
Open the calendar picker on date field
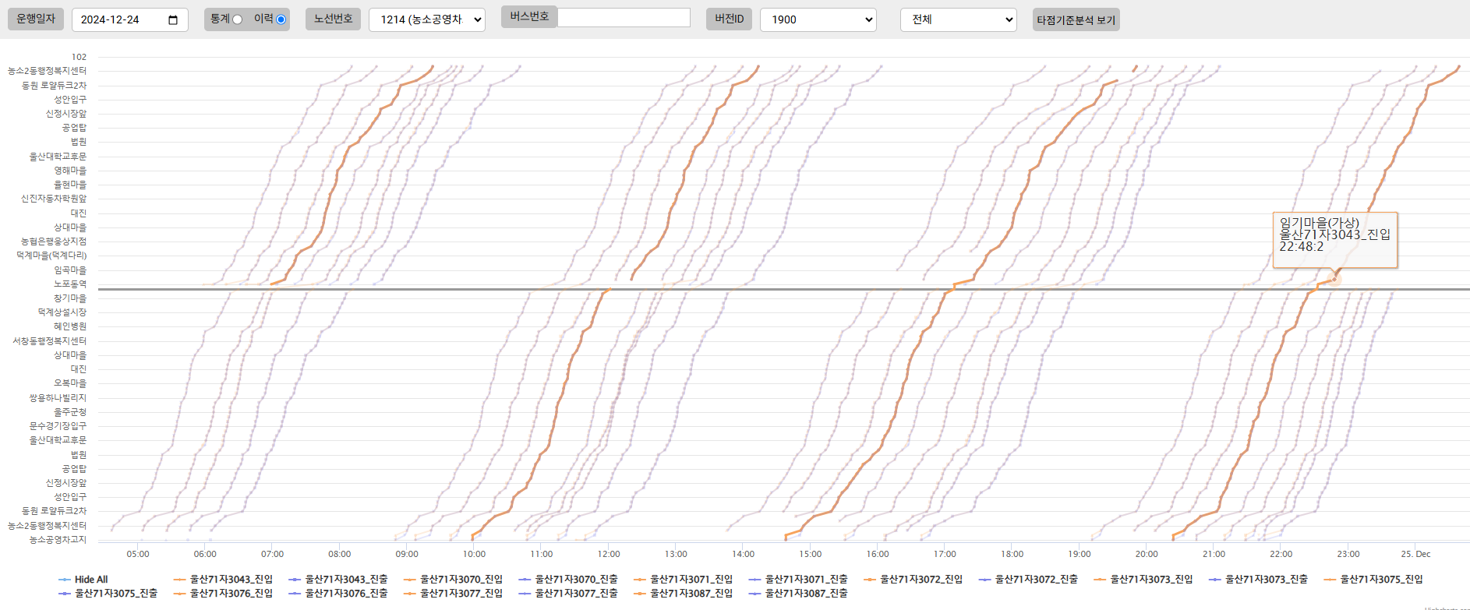click(173, 20)
